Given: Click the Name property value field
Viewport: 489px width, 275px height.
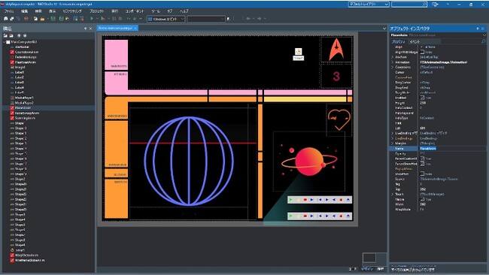Looking at the screenshot, I should tap(452, 149).
